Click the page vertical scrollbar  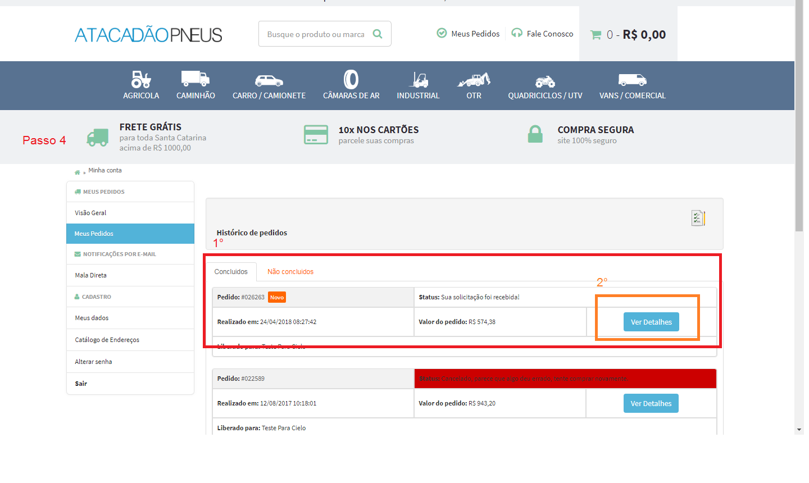799,115
